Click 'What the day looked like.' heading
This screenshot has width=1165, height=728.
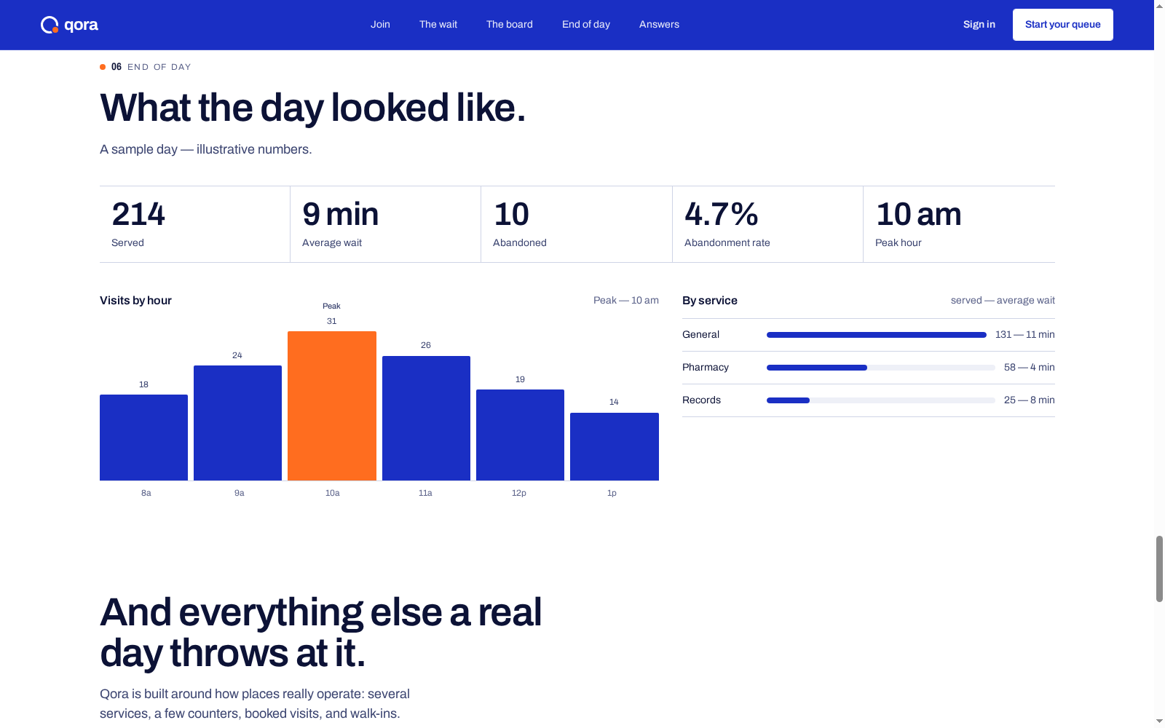click(x=312, y=108)
